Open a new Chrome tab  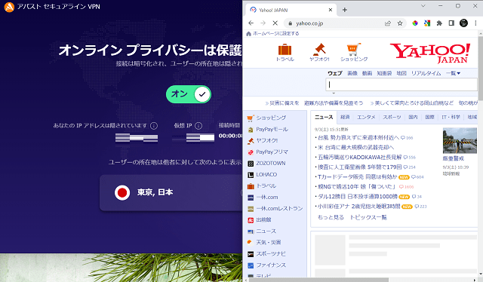coord(345,10)
